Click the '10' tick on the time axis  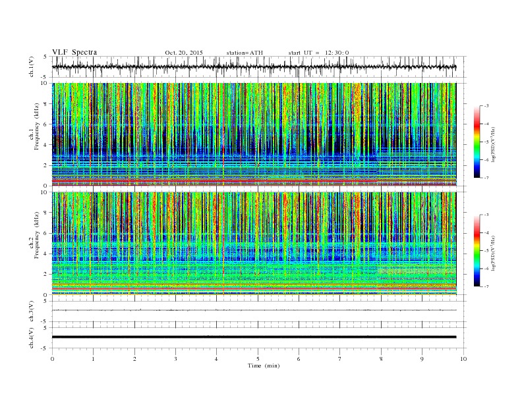pos(463,359)
